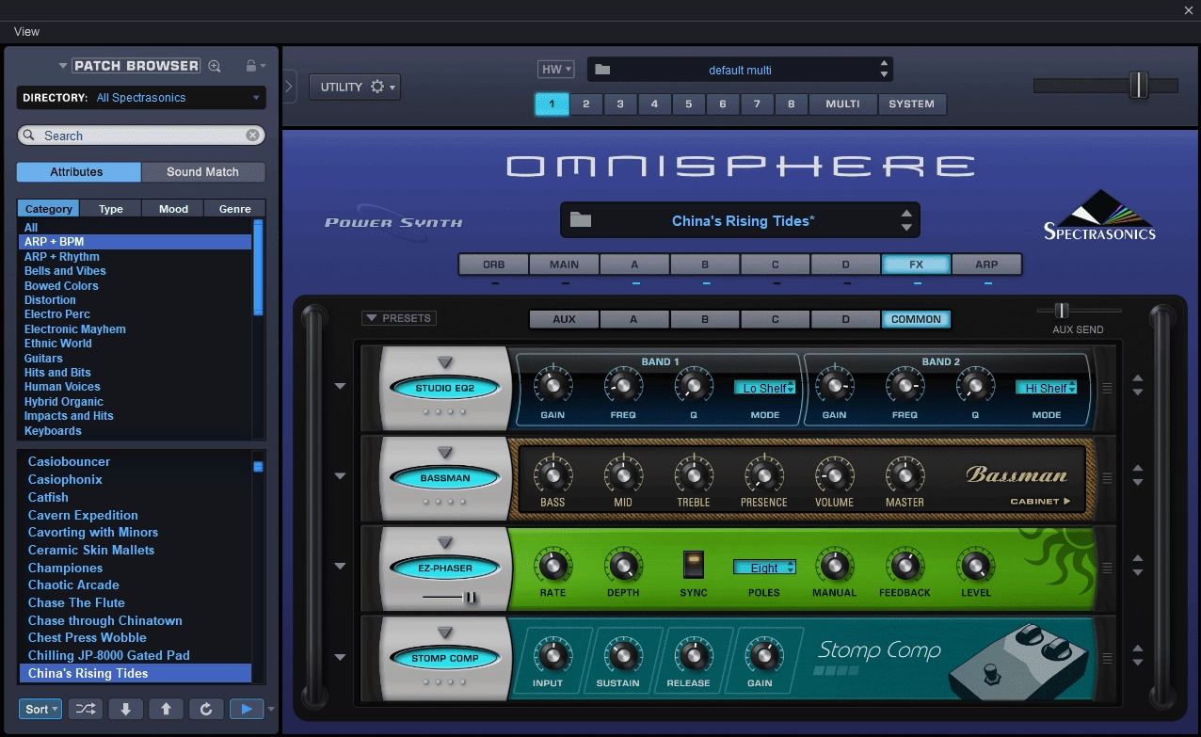Screen dimensions: 1201x737
Task: Select the Chaotic Arcade patch
Action: [73, 585]
